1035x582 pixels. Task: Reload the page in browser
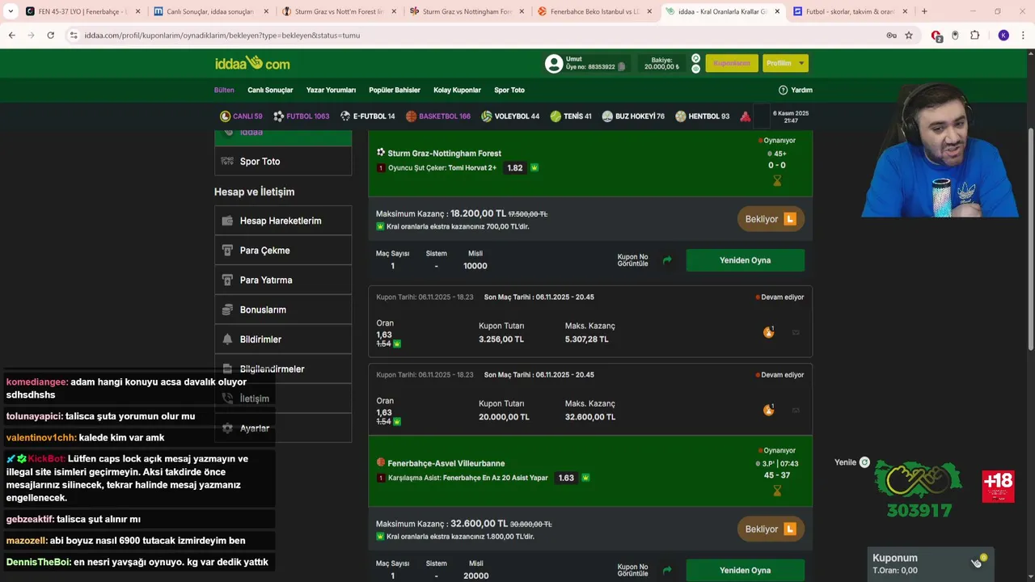click(x=50, y=36)
